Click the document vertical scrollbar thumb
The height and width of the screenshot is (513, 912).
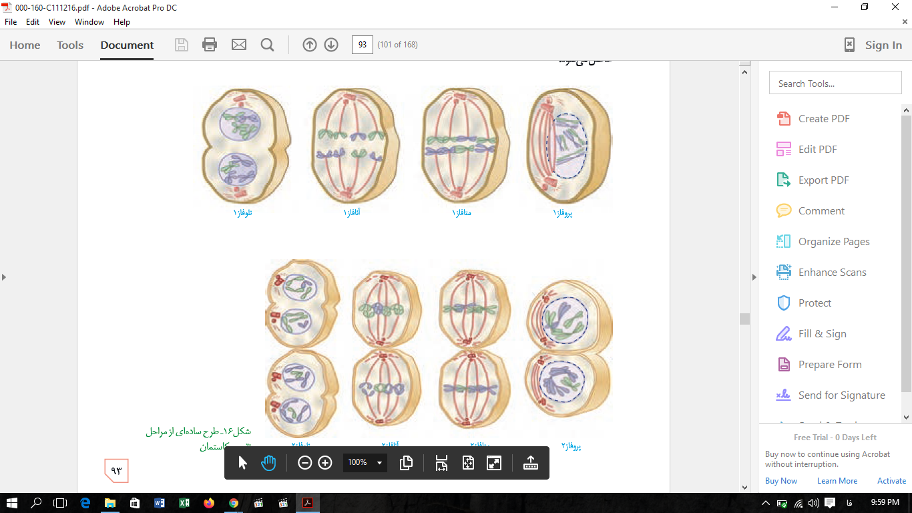744,319
